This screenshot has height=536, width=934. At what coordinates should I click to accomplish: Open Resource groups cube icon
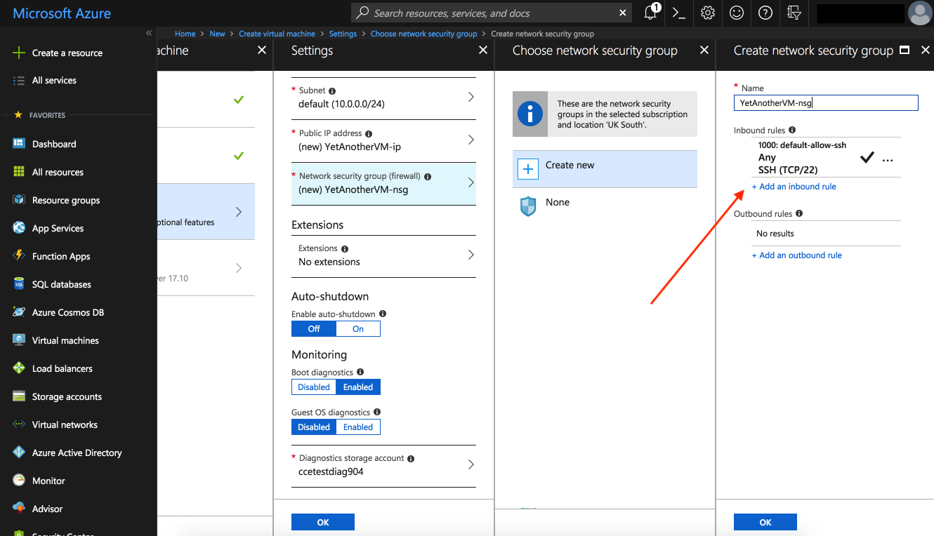pyautogui.click(x=19, y=200)
